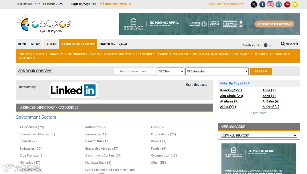Click the dark weather circle icon
The image size is (307, 174).
pyautogui.click(x=265, y=45)
